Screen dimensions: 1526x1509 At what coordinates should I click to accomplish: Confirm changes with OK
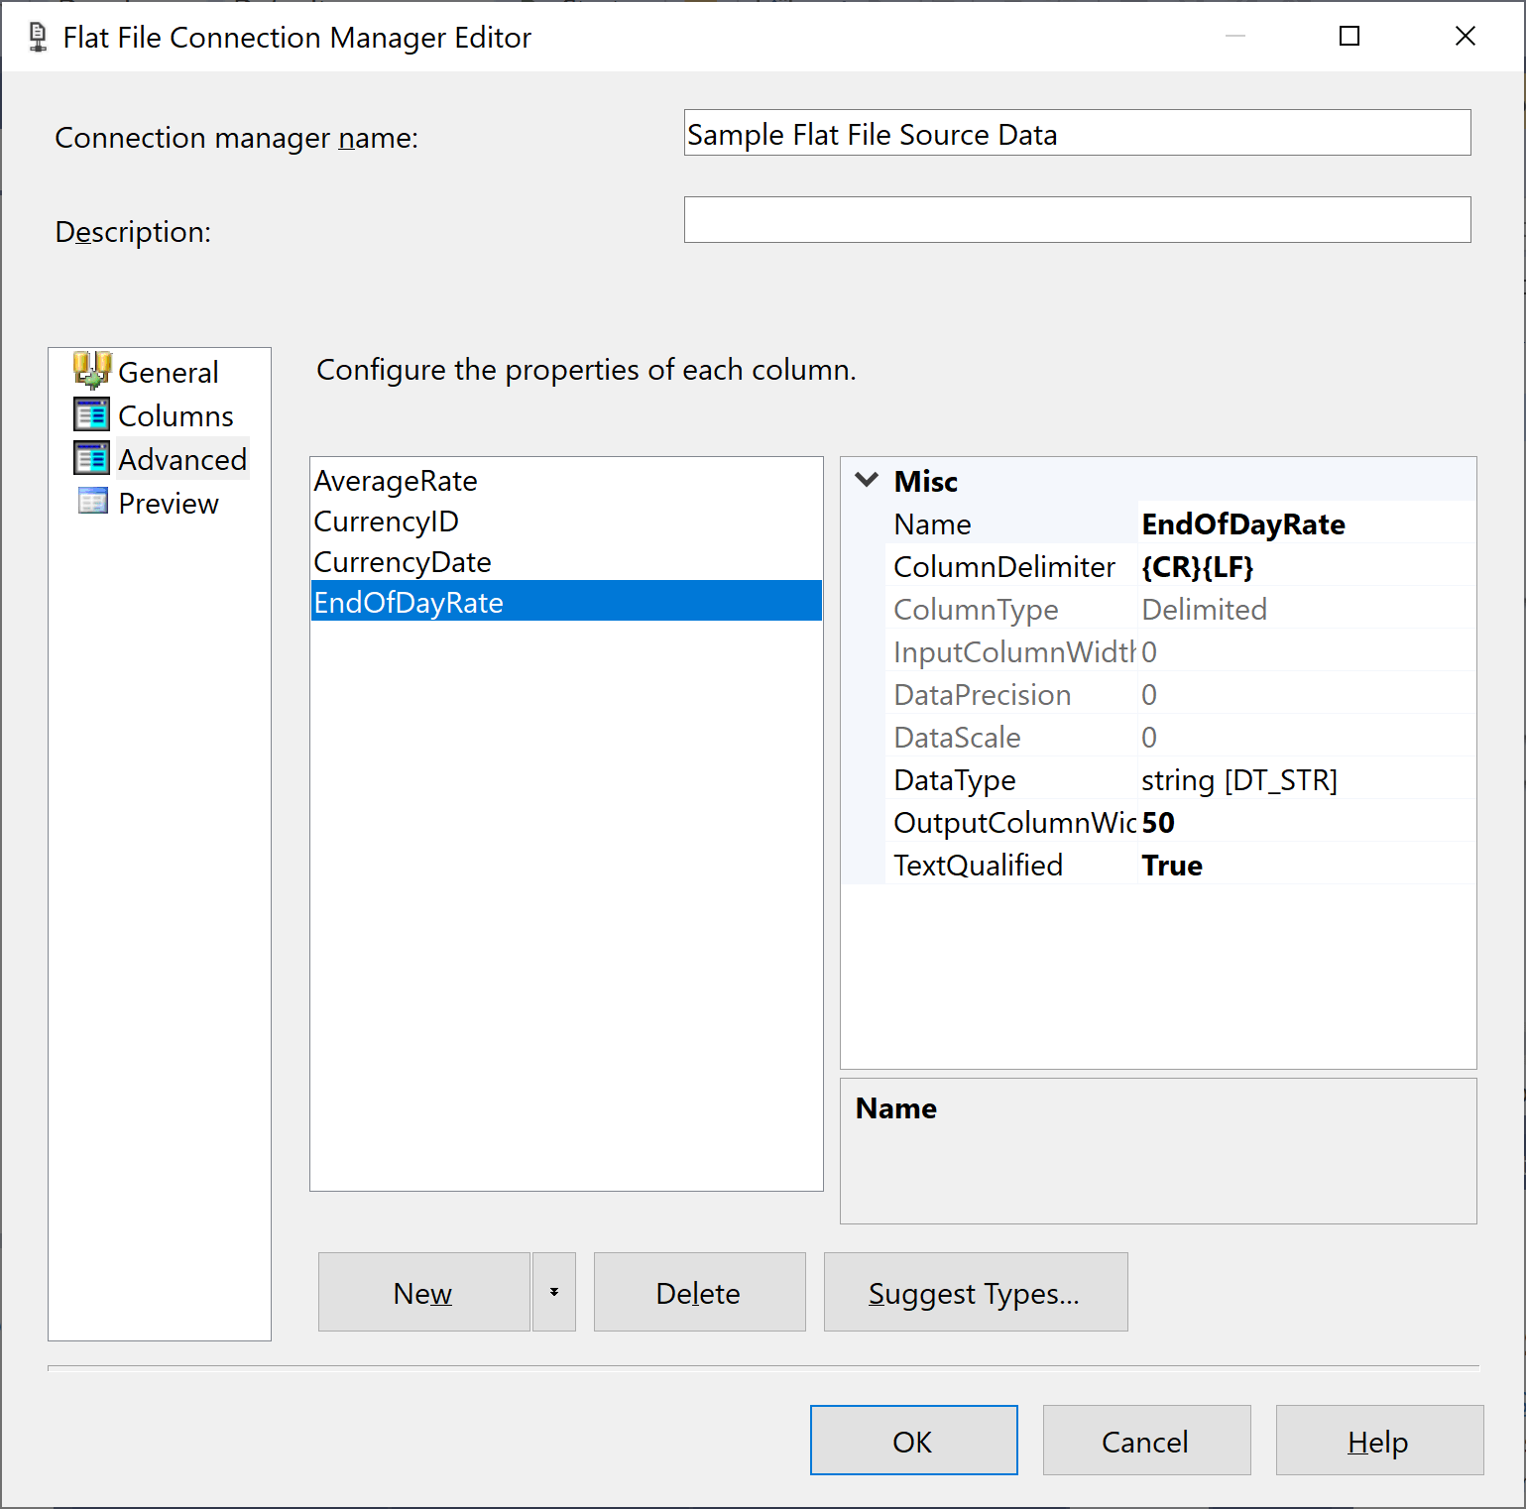913,1440
